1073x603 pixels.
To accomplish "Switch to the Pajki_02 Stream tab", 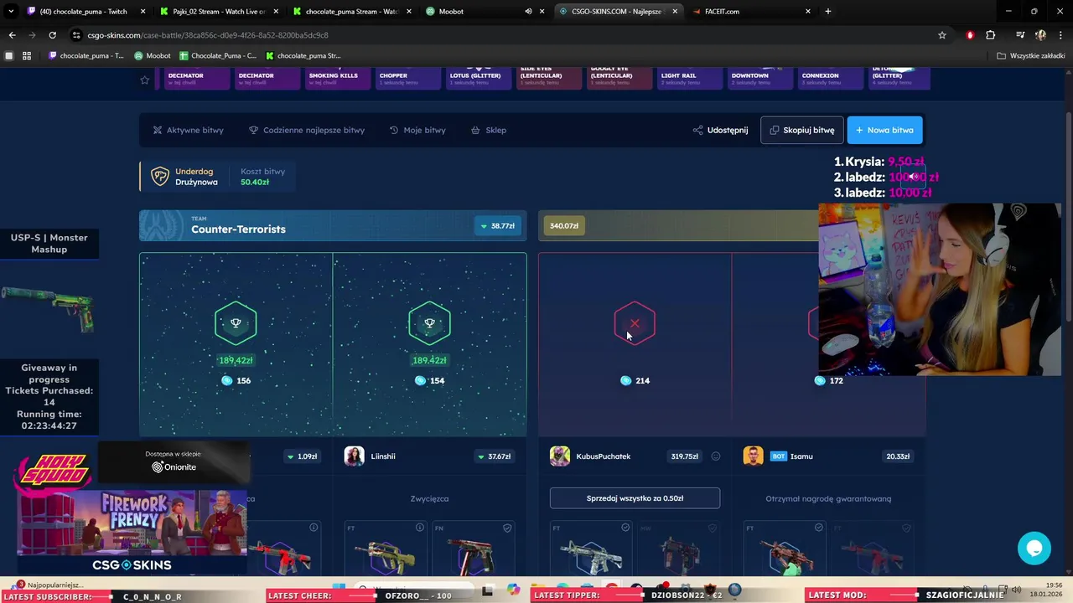I will coord(218,12).
